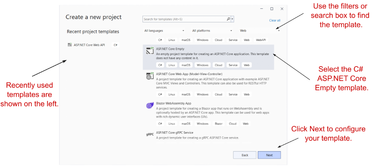Viewport: 372px width, 167px height.
Task: Open the search box history dropdown arrow
Action: (x=232, y=19)
